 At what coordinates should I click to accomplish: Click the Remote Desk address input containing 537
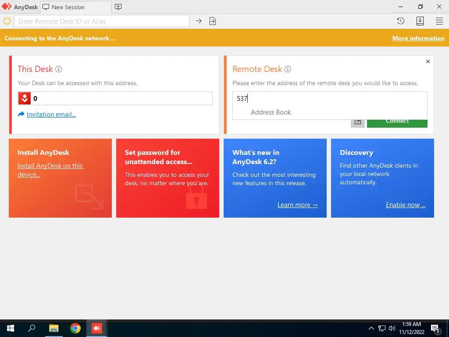pyautogui.click(x=330, y=99)
